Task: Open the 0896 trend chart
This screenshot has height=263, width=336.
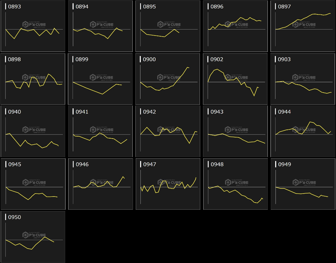Action: tap(235, 26)
